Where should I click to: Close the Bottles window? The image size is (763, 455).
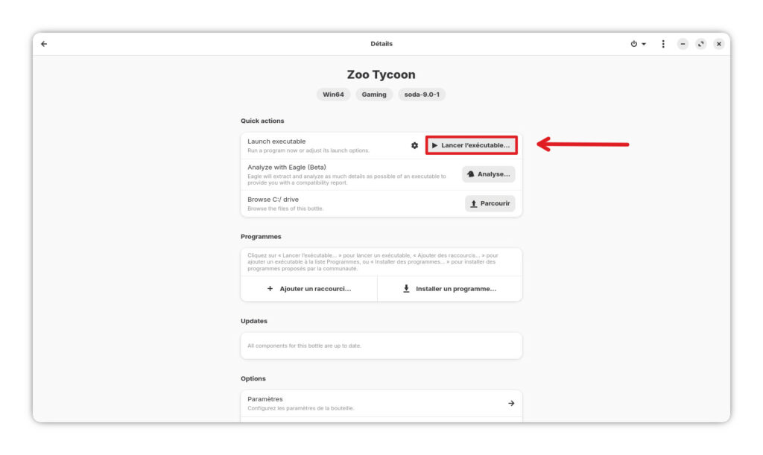[x=718, y=44]
